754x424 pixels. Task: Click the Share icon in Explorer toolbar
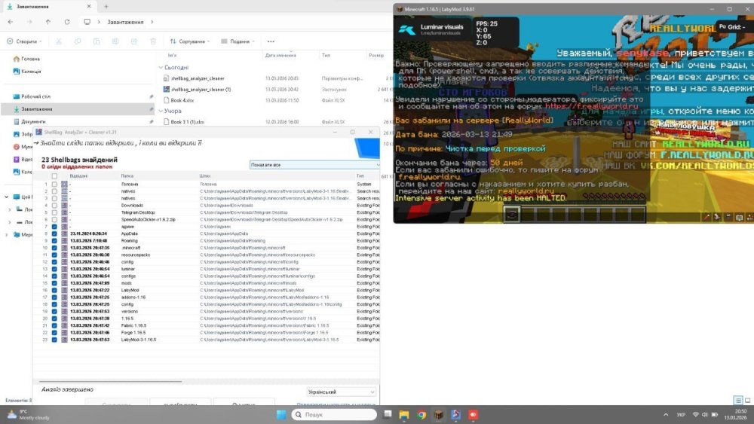point(134,41)
